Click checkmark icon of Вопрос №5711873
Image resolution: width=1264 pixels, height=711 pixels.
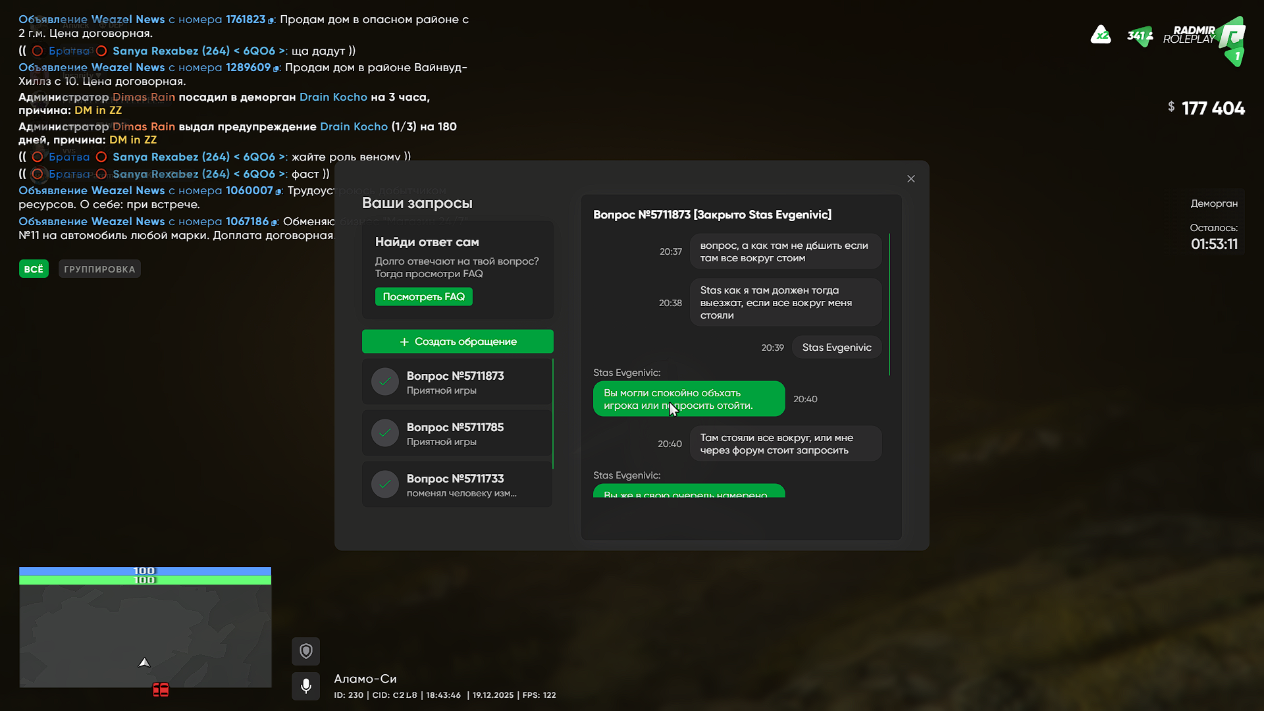click(385, 382)
